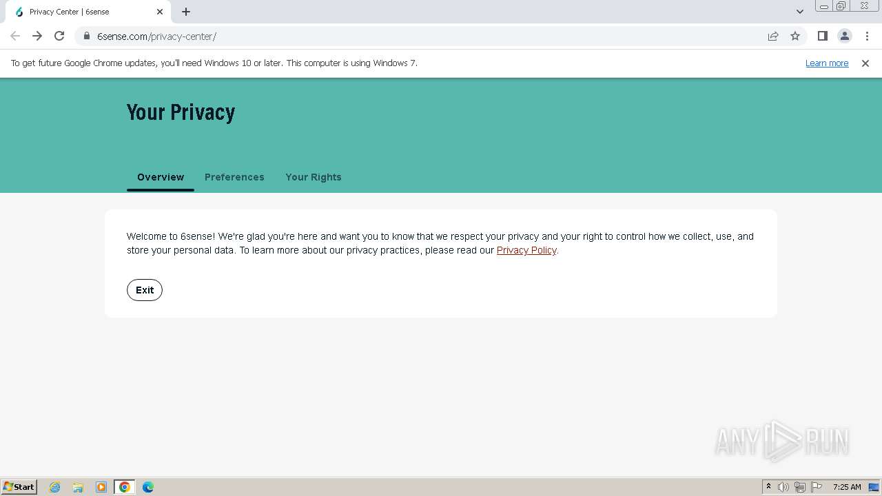Open a new browser tab

pos(186,12)
